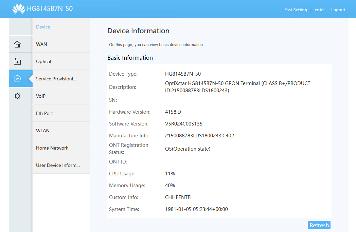Screen dimensions: 356x232
Task: Log out using the Logout link
Action: tap(338, 10)
